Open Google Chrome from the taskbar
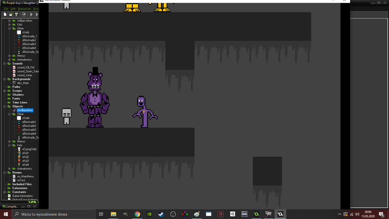 [x=137, y=214]
